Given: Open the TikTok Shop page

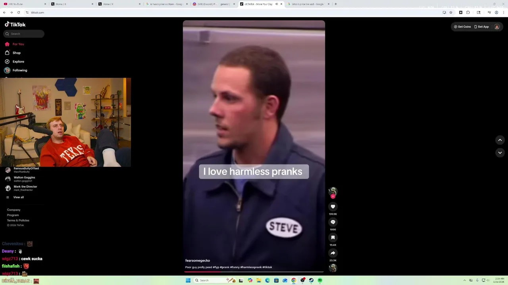Looking at the screenshot, I should tap(13, 53).
